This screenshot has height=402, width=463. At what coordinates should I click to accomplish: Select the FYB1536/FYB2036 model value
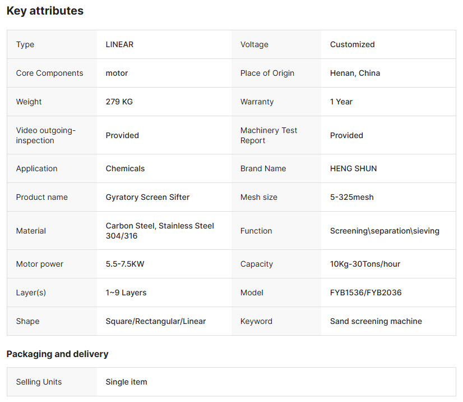pos(366,293)
